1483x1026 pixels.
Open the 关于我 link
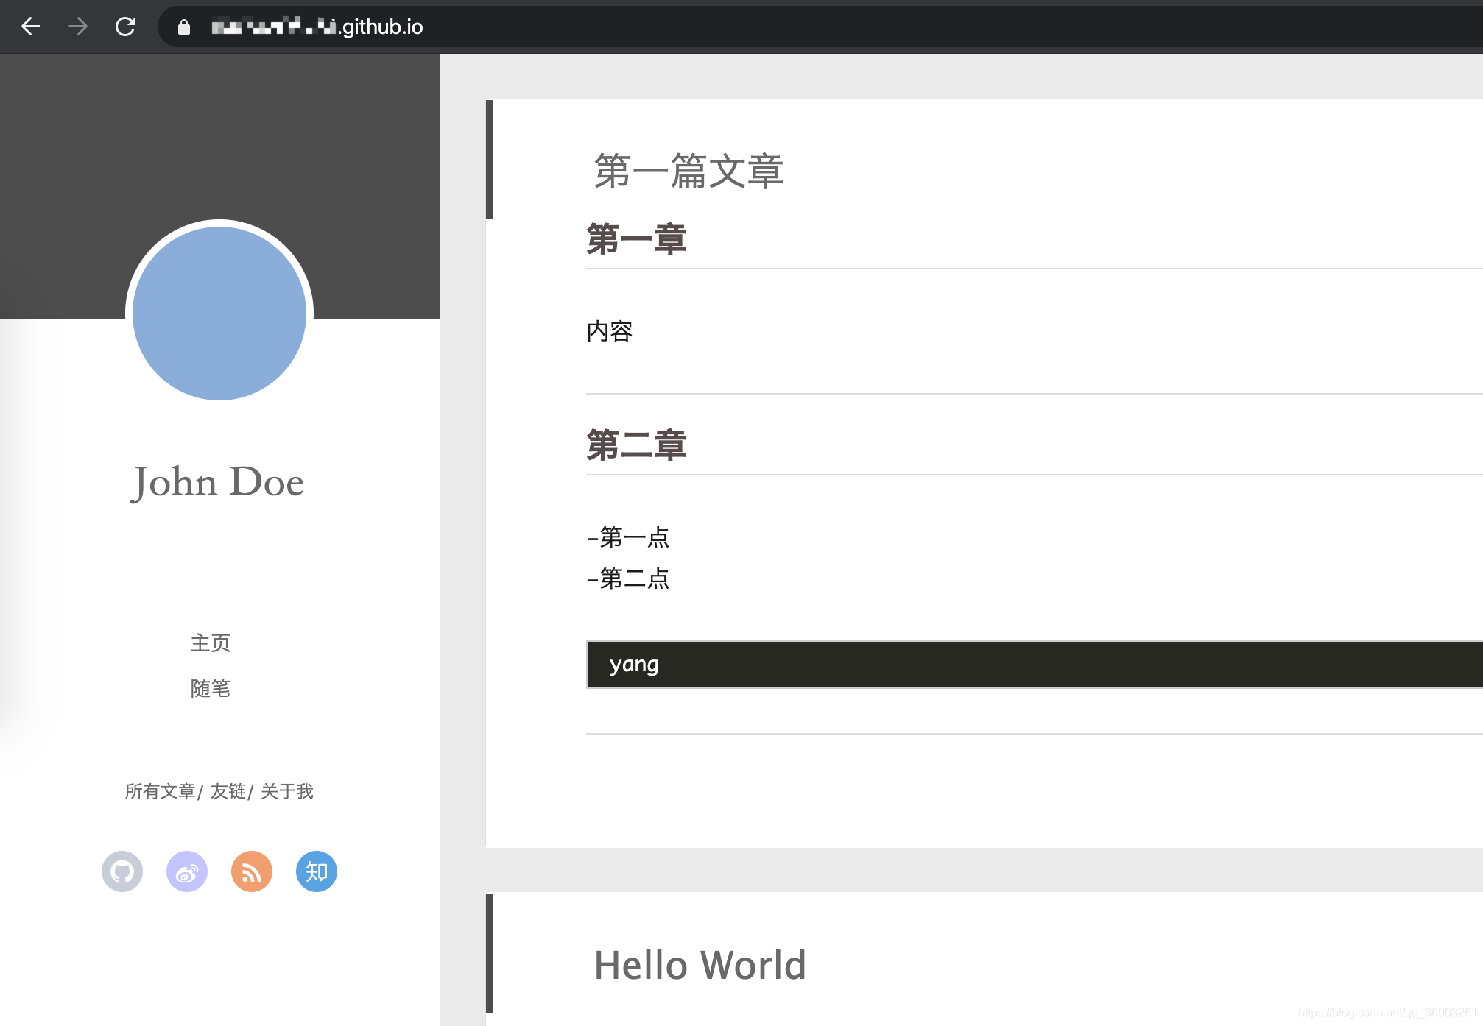287,791
